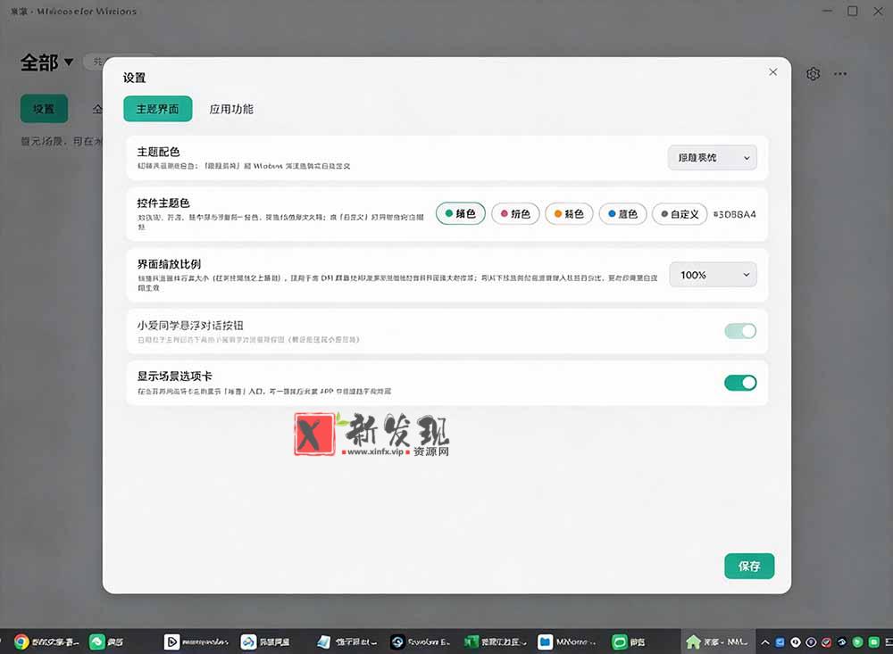893x654 pixels.
Task: Select the blue theme color option
Action: coord(622,213)
